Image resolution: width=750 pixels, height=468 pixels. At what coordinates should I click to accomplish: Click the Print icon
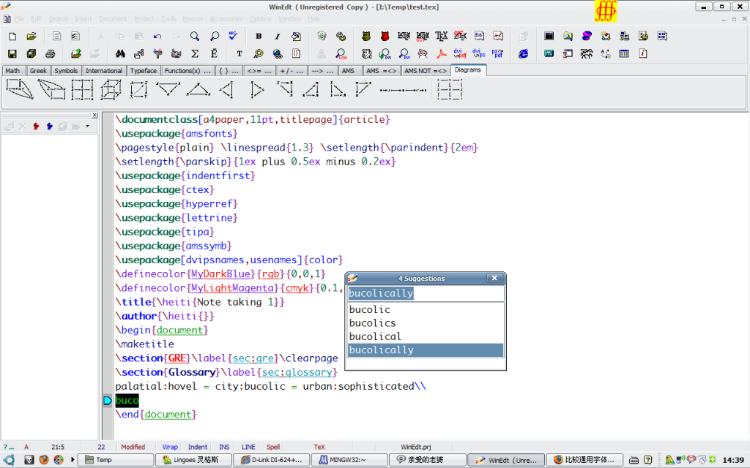click(51, 53)
